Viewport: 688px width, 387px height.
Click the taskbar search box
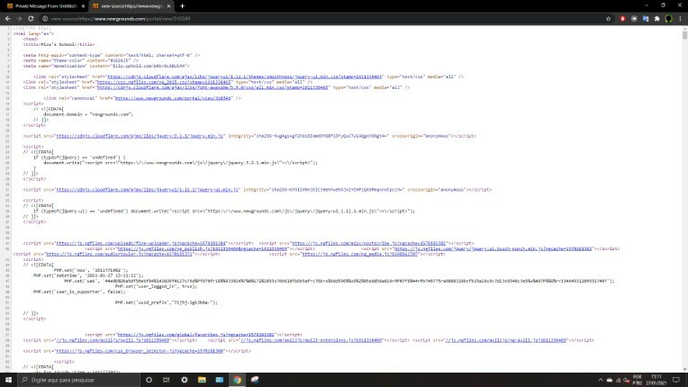[x=78, y=380]
